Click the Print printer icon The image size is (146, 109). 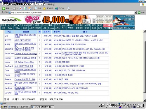tap(69, 8)
